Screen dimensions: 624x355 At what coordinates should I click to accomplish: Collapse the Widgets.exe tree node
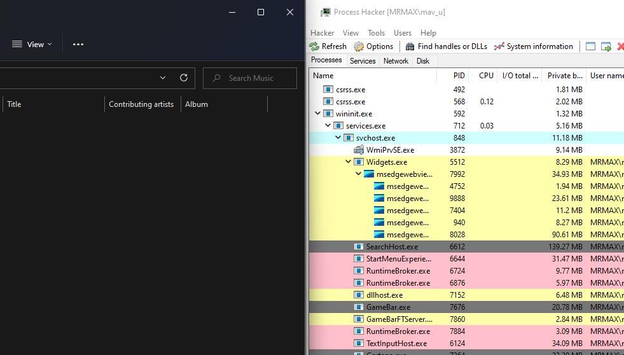click(348, 162)
